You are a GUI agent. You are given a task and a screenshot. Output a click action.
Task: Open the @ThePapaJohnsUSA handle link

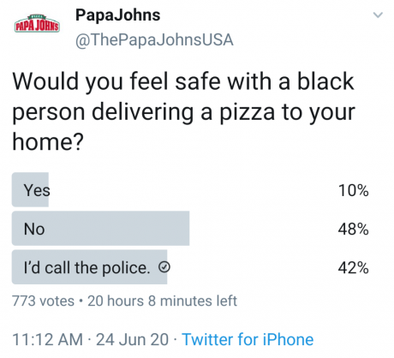154,39
